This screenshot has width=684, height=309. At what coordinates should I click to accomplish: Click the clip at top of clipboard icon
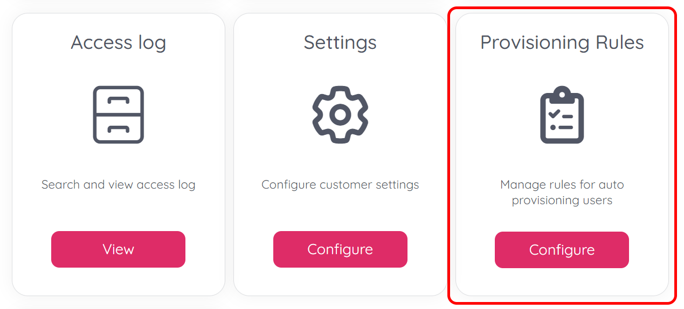pyautogui.click(x=562, y=95)
